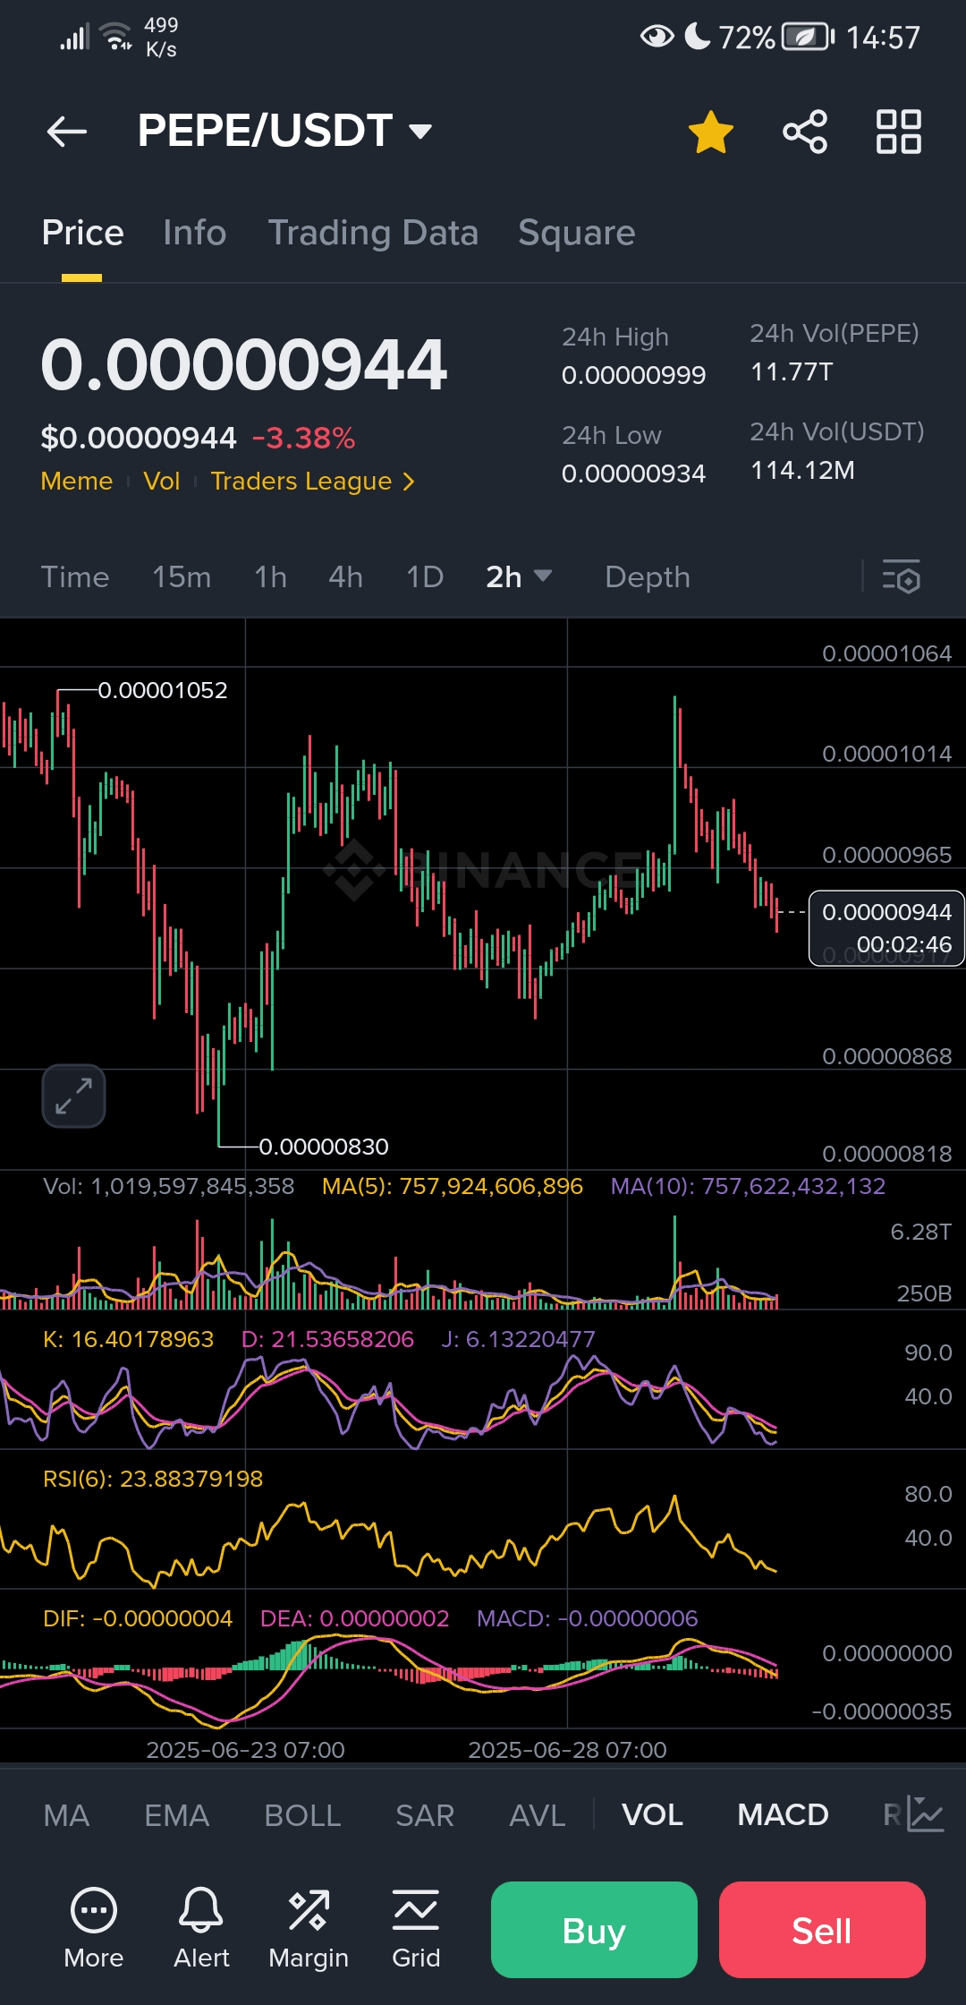Tap the DIF value readout
The width and height of the screenshot is (966, 2005).
tap(138, 1618)
